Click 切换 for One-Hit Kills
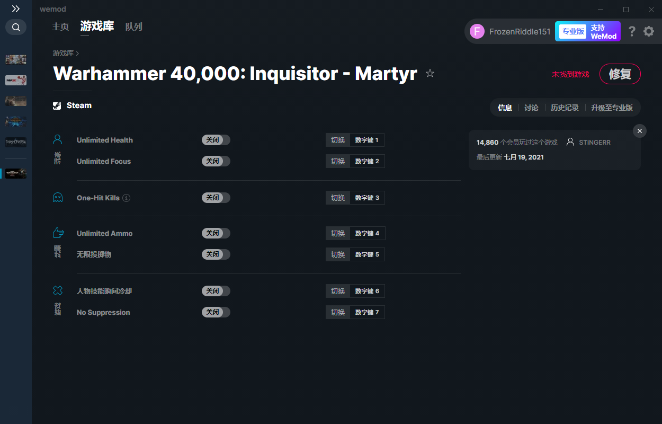 click(x=338, y=198)
